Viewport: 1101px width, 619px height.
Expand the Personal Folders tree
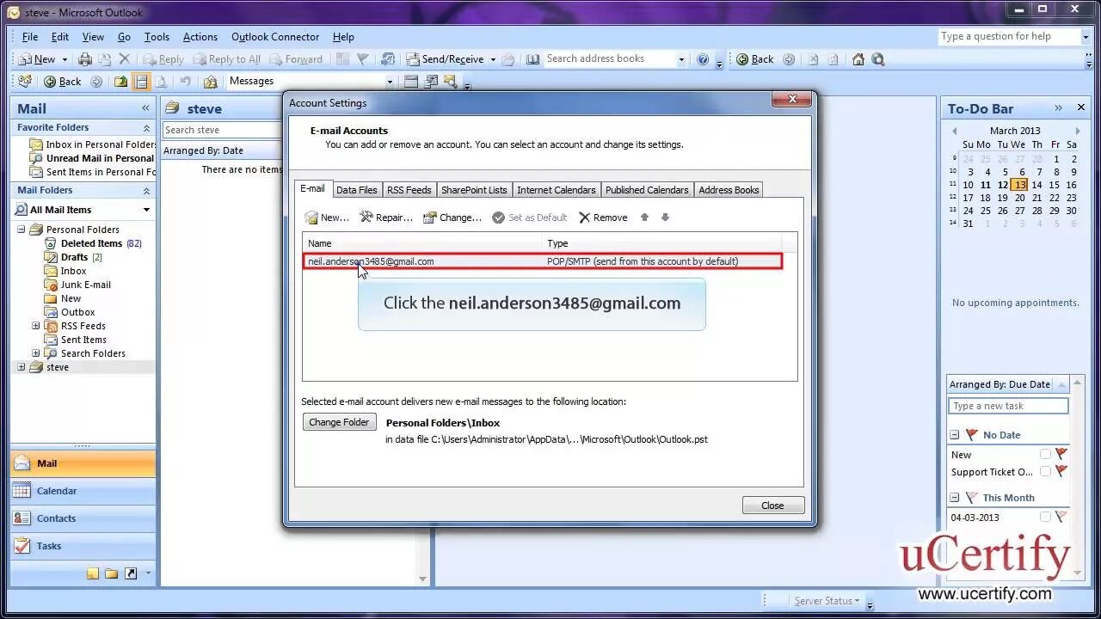(20, 229)
